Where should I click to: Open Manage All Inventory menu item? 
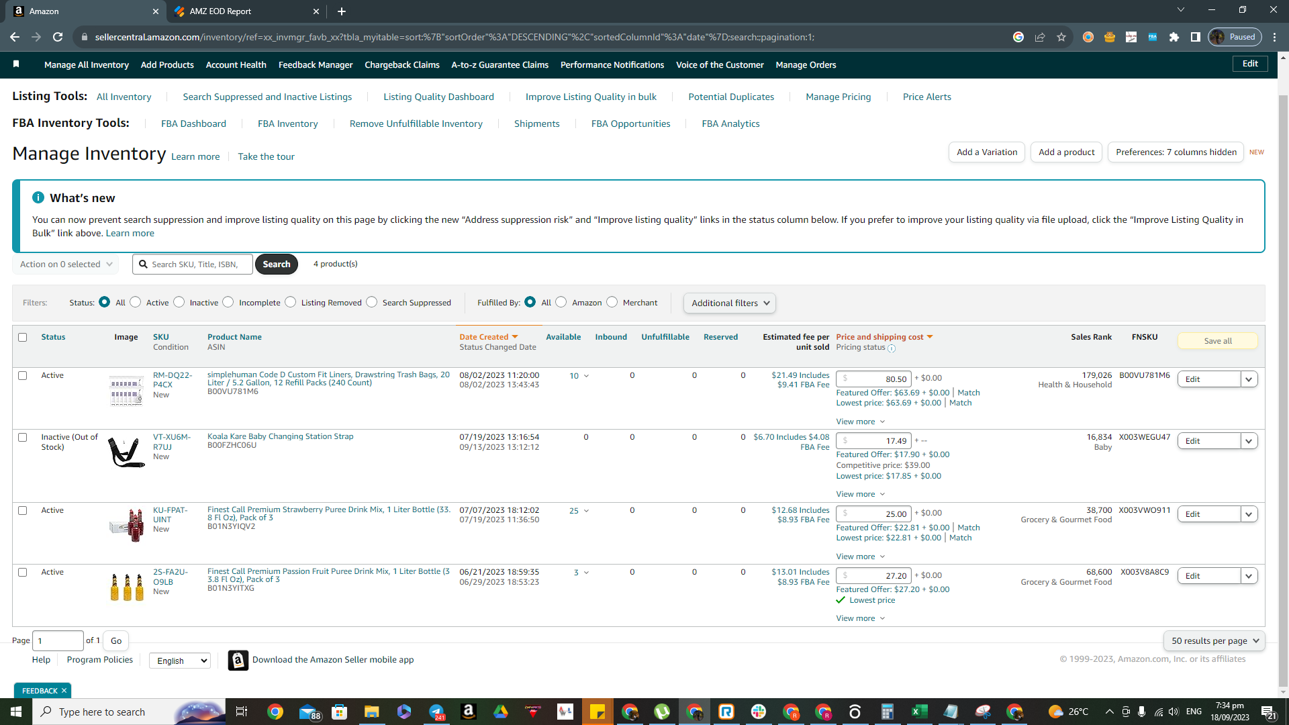[x=87, y=64]
